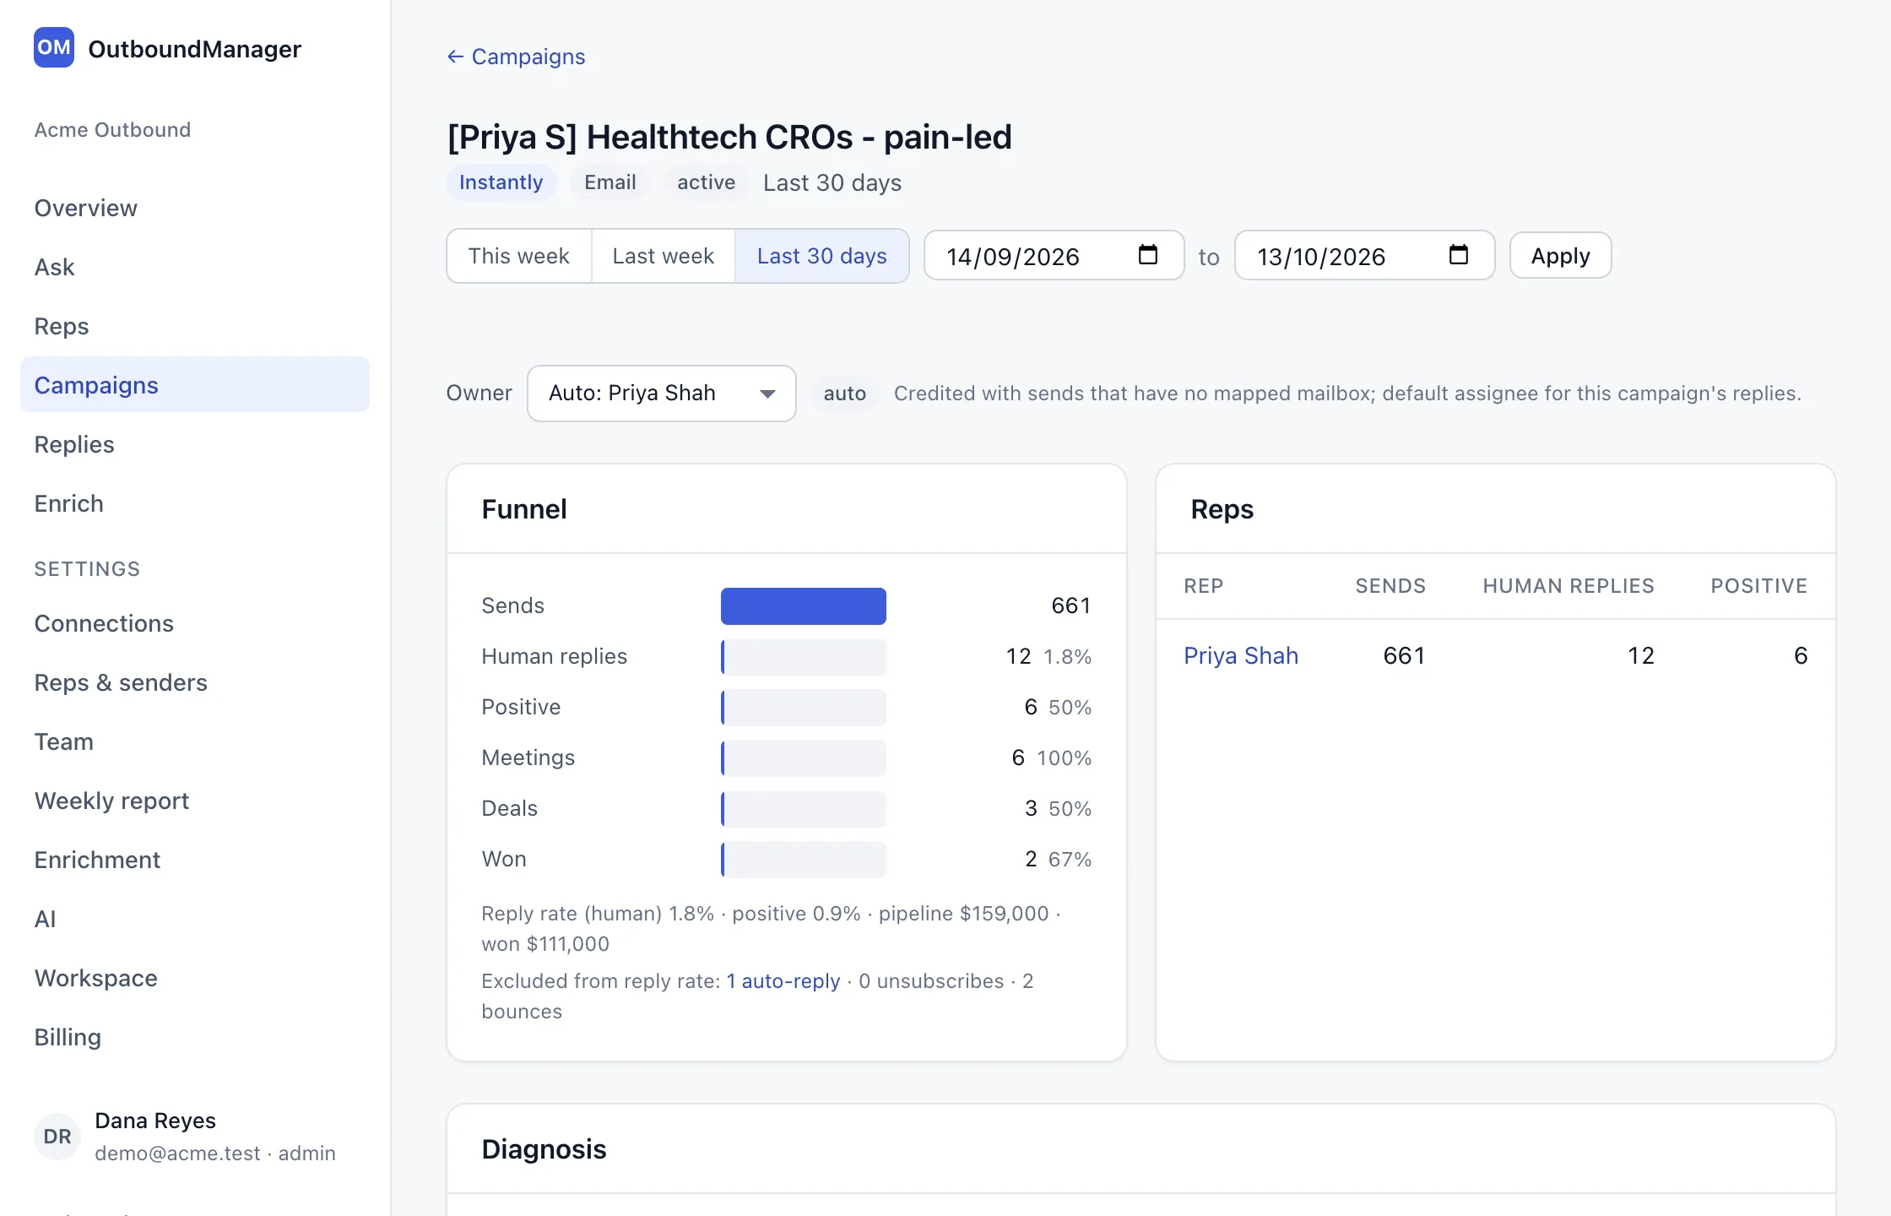
Task: Click the Won funnel bar
Action: coord(804,860)
